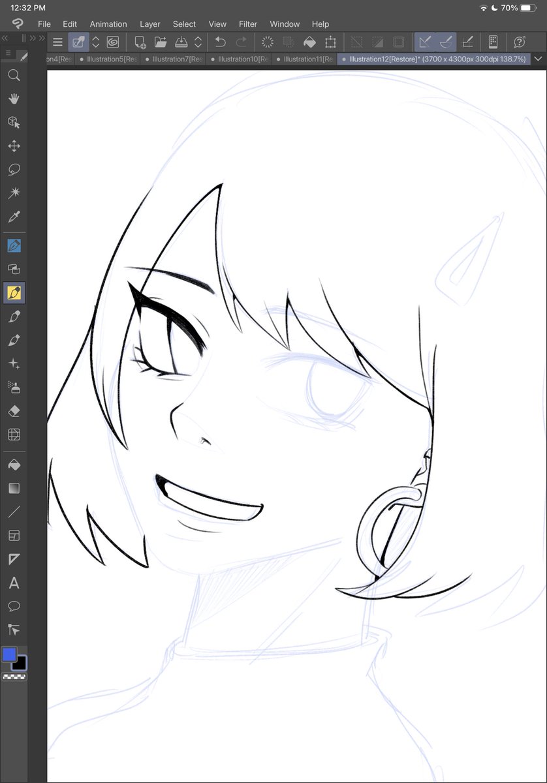The width and height of the screenshot is (547, 783).
Task: Save the illustration with save icon
Action: (181, 42)
